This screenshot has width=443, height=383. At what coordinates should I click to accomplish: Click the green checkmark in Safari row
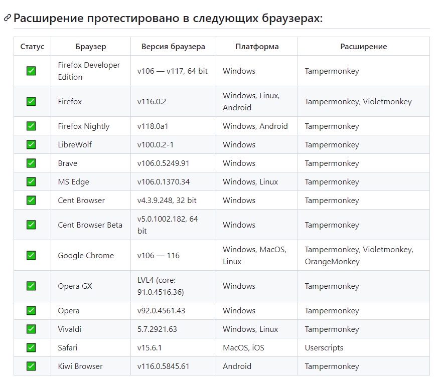pyautogui.click(x=31, y=347)
